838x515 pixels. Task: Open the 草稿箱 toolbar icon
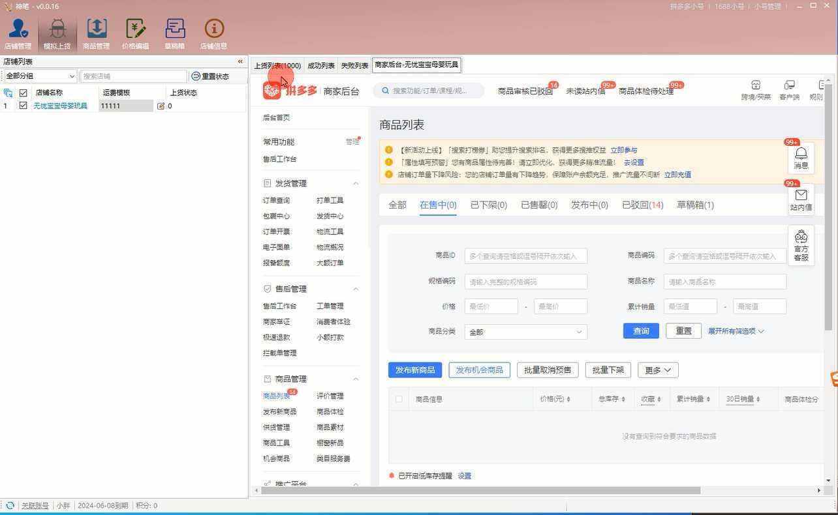175,33
